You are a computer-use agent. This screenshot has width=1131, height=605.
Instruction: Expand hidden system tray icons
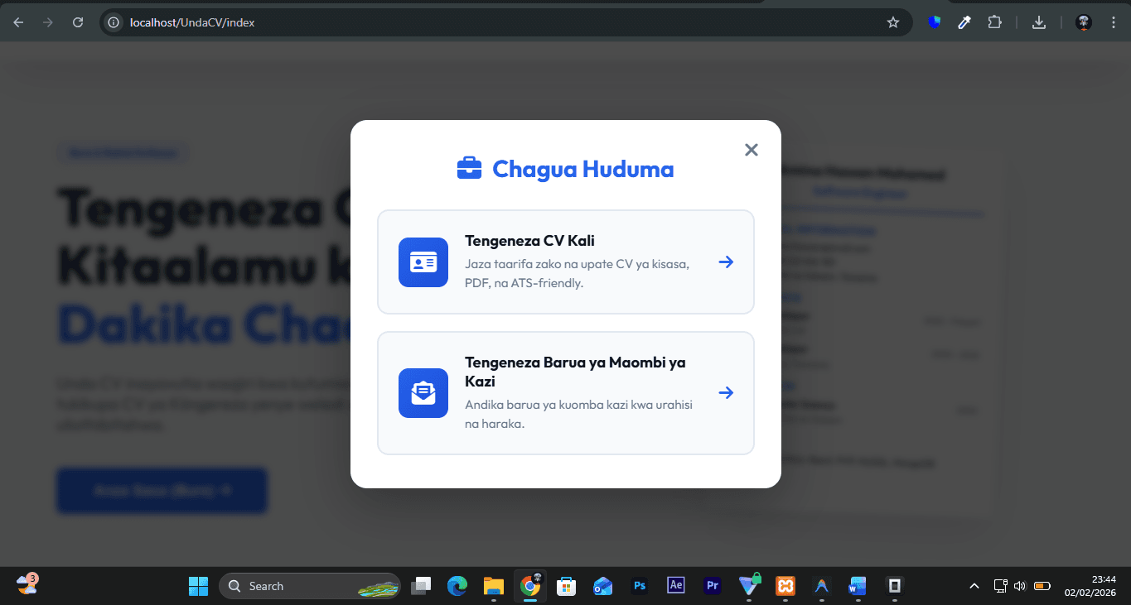coord(974,585)
